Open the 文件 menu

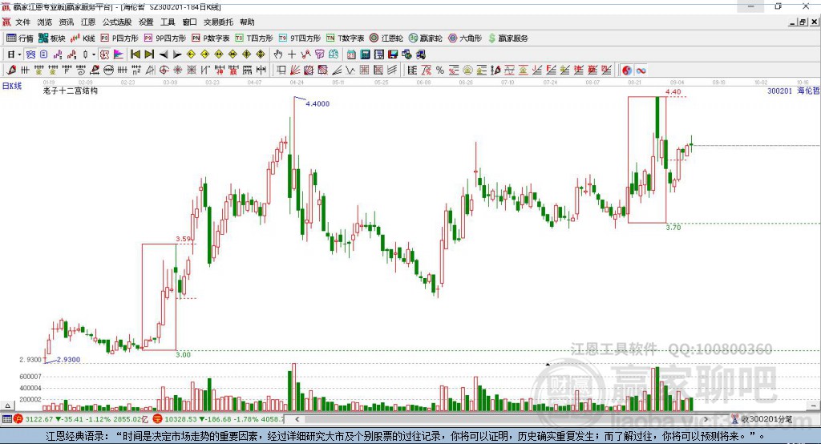click(x=22, y=22)
